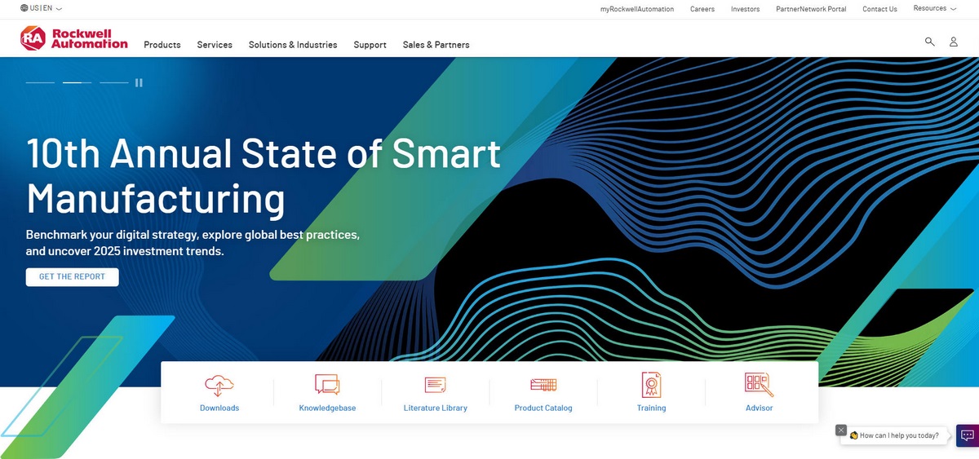
Task: Expand the Resources dropdown
Action: pos(934,8)
